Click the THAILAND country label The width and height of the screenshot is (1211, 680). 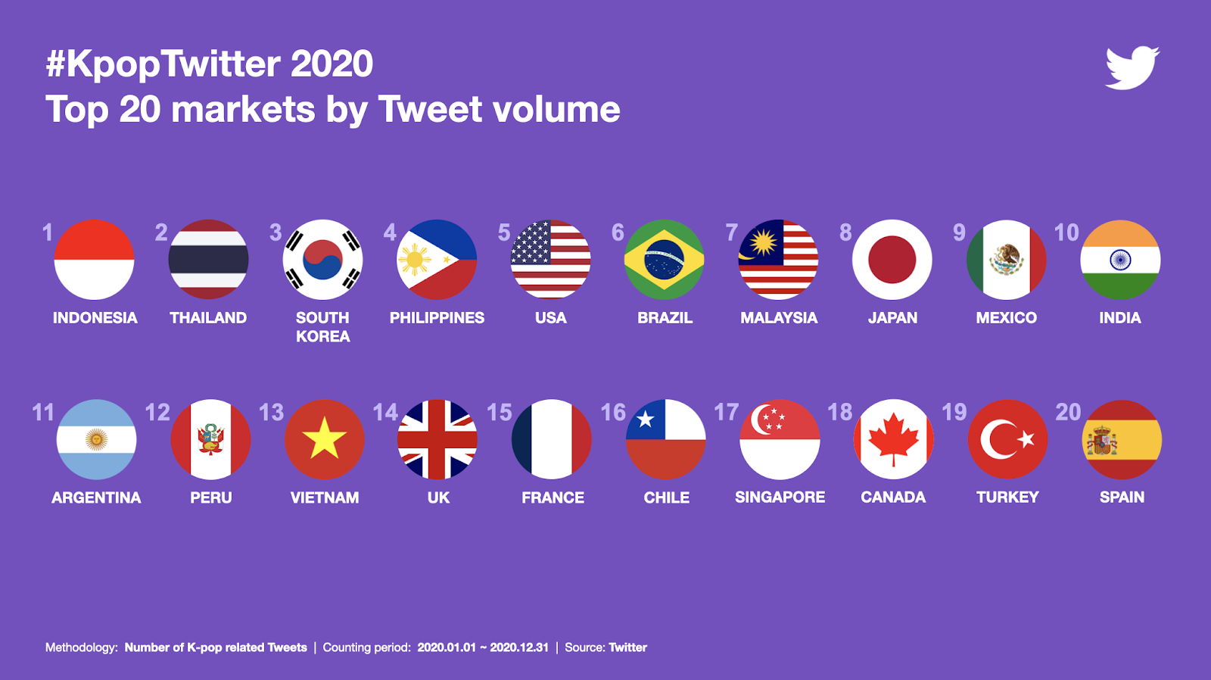208,318
